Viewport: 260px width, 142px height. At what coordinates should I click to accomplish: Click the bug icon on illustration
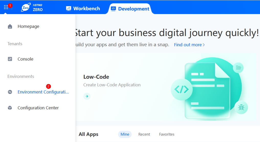241,107
